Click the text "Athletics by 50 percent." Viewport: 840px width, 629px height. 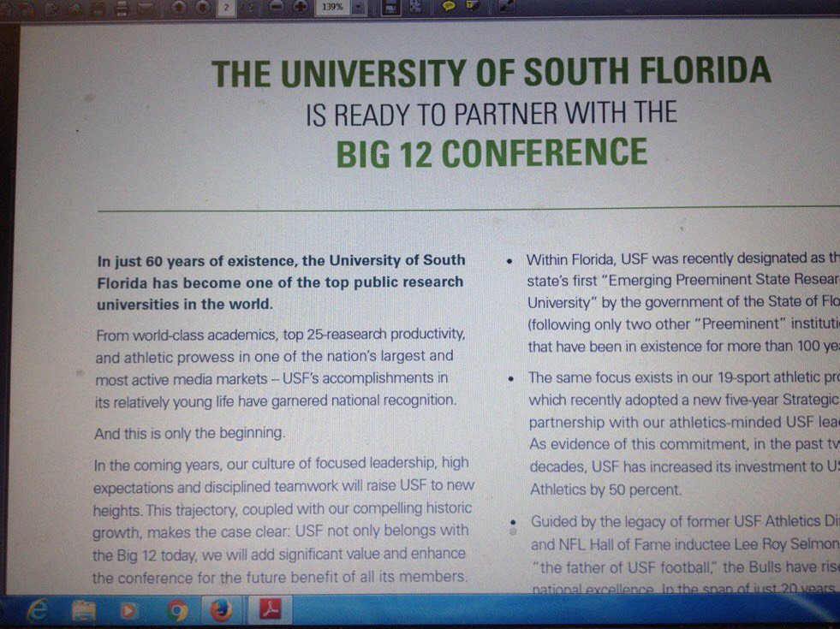(606, 490)
